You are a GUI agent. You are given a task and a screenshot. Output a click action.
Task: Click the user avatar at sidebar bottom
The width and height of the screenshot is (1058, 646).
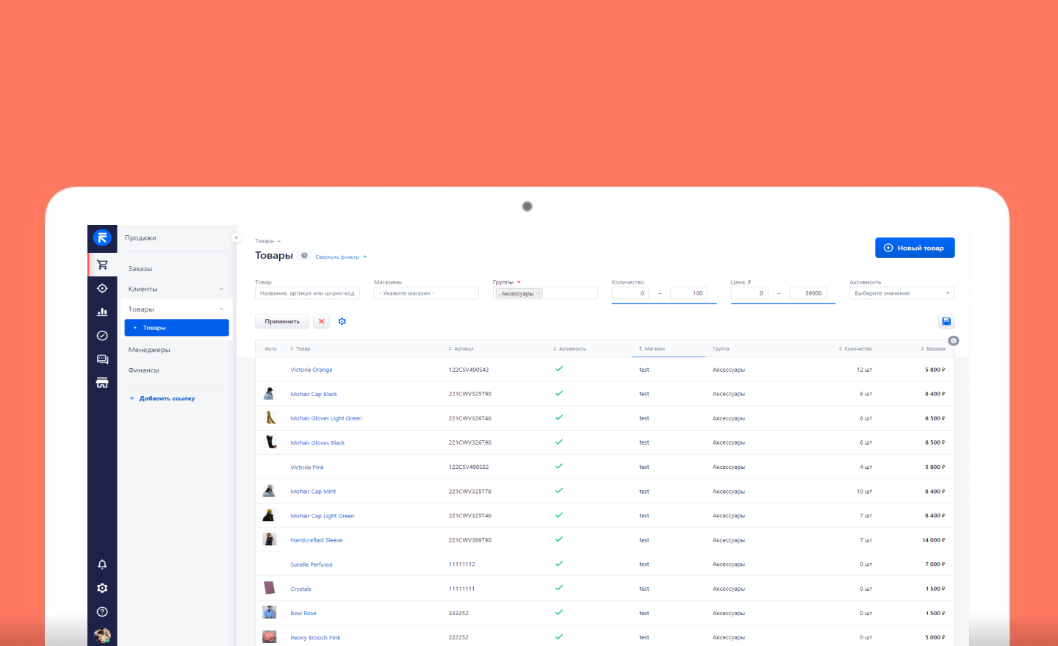click(x=102, y=635)
